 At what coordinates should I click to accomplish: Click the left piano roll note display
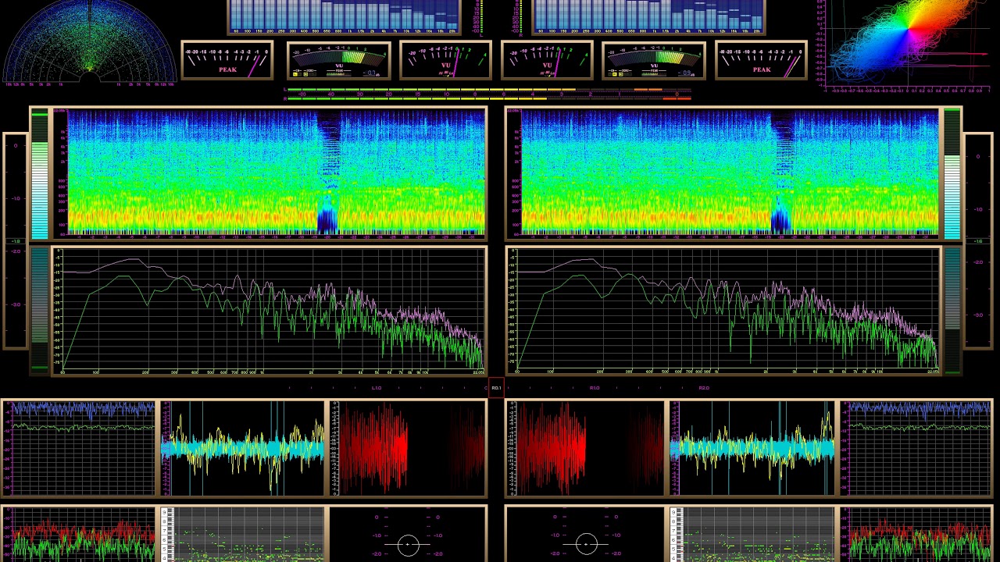pos(242,535)
